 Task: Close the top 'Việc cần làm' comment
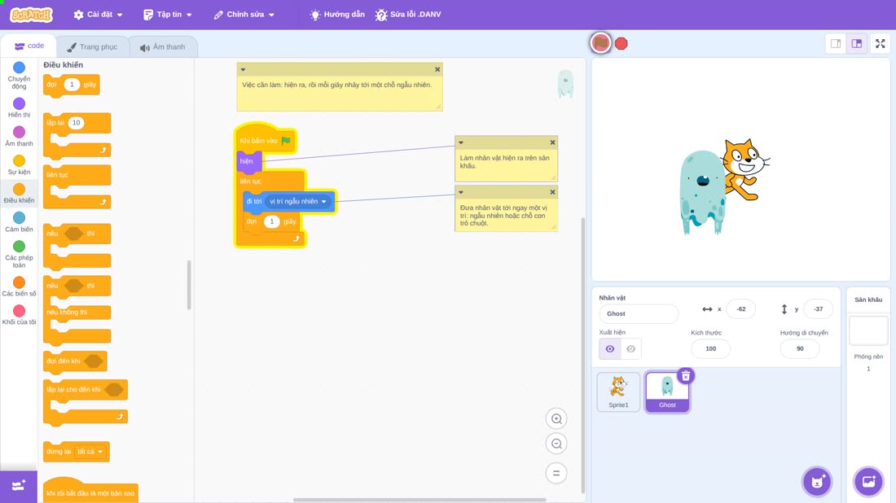437,70
